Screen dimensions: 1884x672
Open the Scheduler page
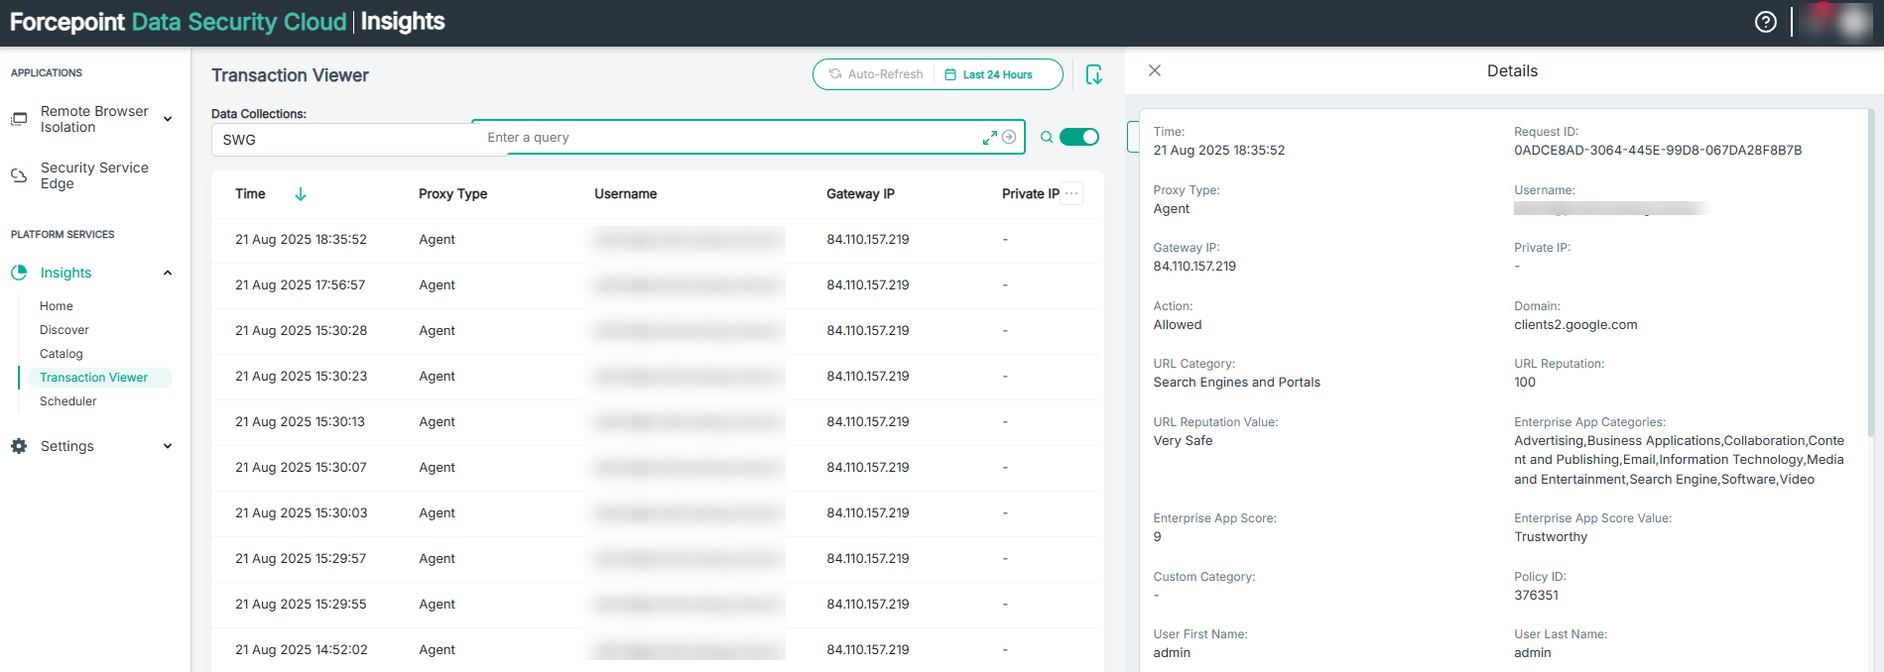(x=68, y=401)
